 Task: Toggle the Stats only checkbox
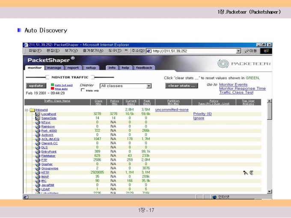pos(83,90)
